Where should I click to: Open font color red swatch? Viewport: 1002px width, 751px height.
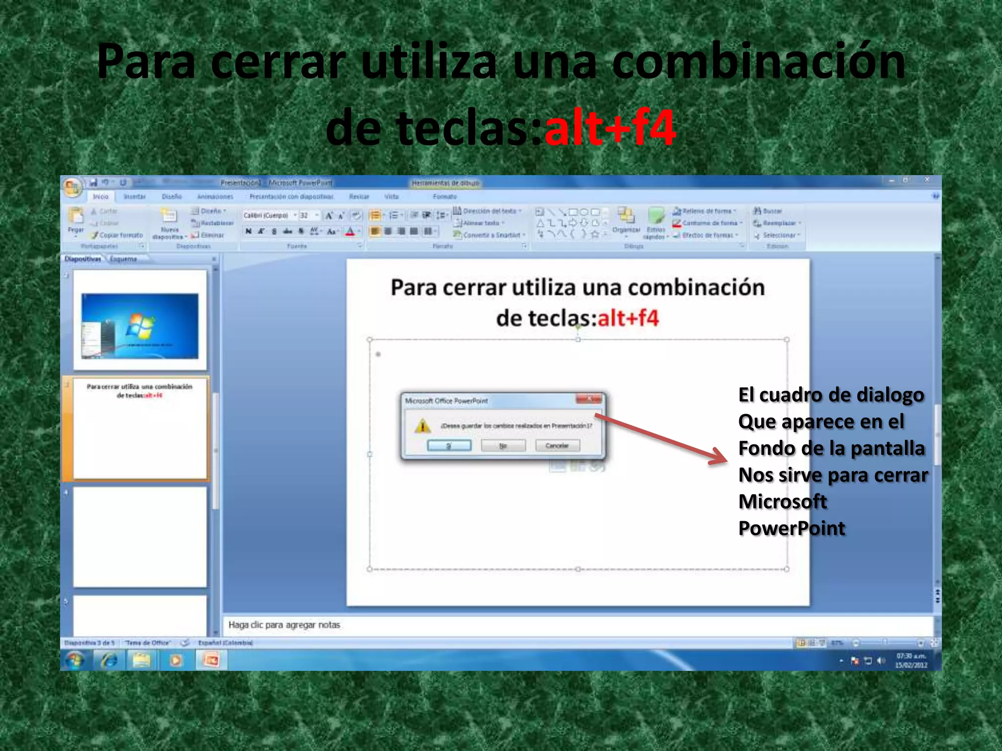(x=350, y=231)
